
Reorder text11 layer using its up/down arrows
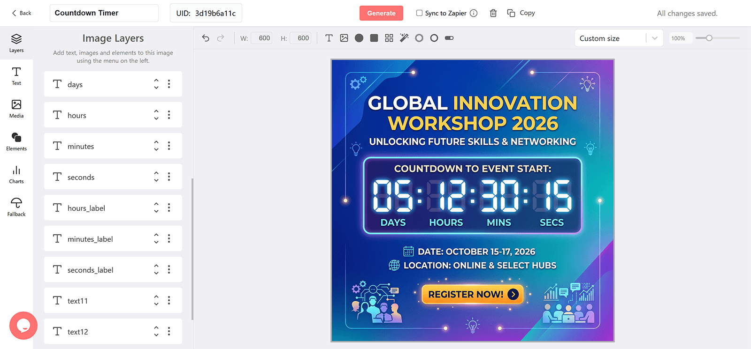[156, 300]
